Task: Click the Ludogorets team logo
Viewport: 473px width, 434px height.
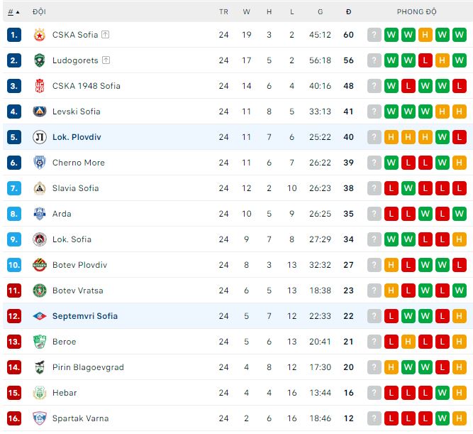Action: [x=40, y=60]
